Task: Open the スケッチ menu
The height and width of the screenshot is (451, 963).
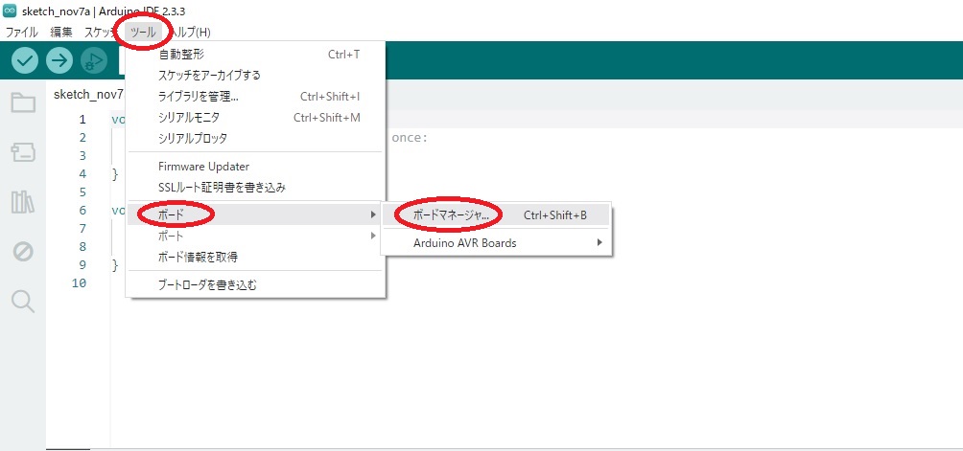Action: (101, 32)
